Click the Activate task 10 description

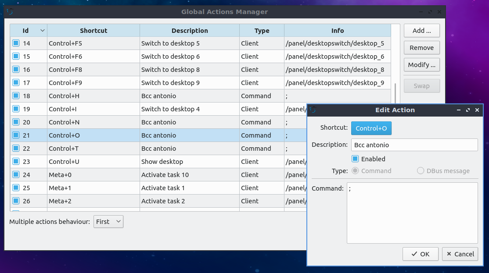[190, 175]
